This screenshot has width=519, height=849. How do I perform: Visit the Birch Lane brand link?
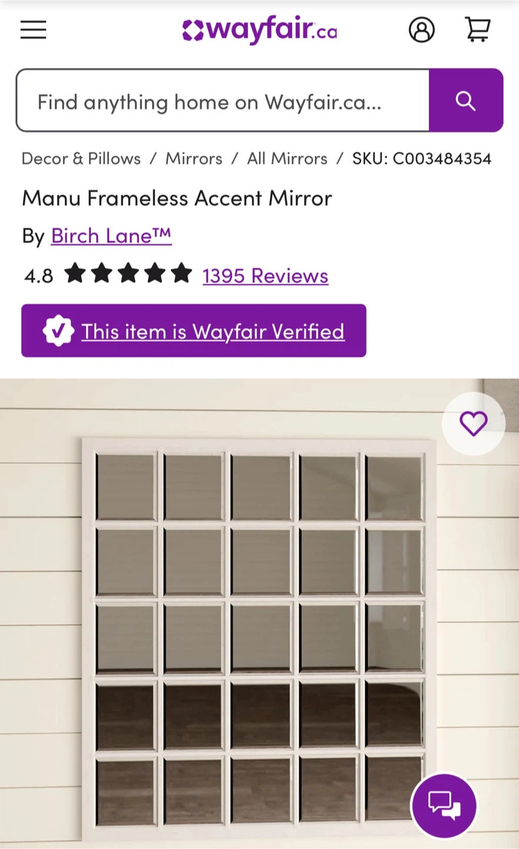click(x=111, y=236)
